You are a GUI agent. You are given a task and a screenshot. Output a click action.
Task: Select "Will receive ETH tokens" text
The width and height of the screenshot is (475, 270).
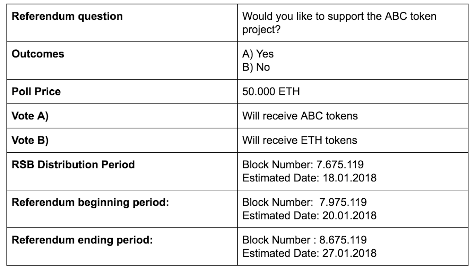(x=300, y=140)
